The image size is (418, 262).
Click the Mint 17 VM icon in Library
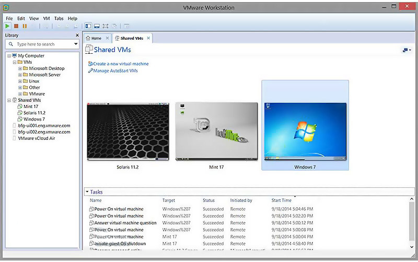[x=19, y=106]
